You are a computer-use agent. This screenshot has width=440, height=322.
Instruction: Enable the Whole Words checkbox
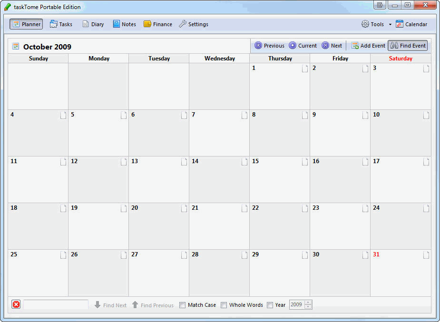pos(224,305)
